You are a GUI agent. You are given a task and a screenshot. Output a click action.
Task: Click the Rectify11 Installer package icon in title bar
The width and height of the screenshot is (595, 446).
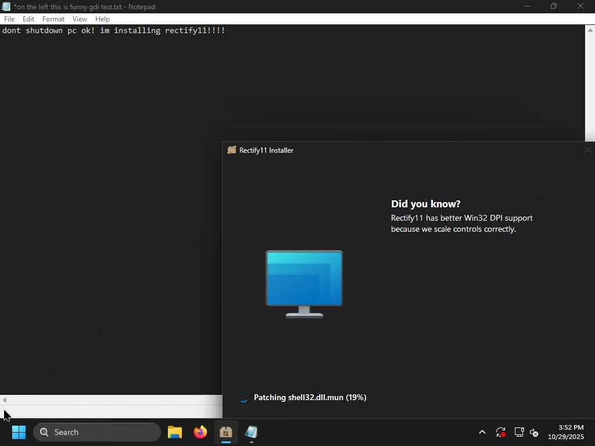click(x=231, y=150)
